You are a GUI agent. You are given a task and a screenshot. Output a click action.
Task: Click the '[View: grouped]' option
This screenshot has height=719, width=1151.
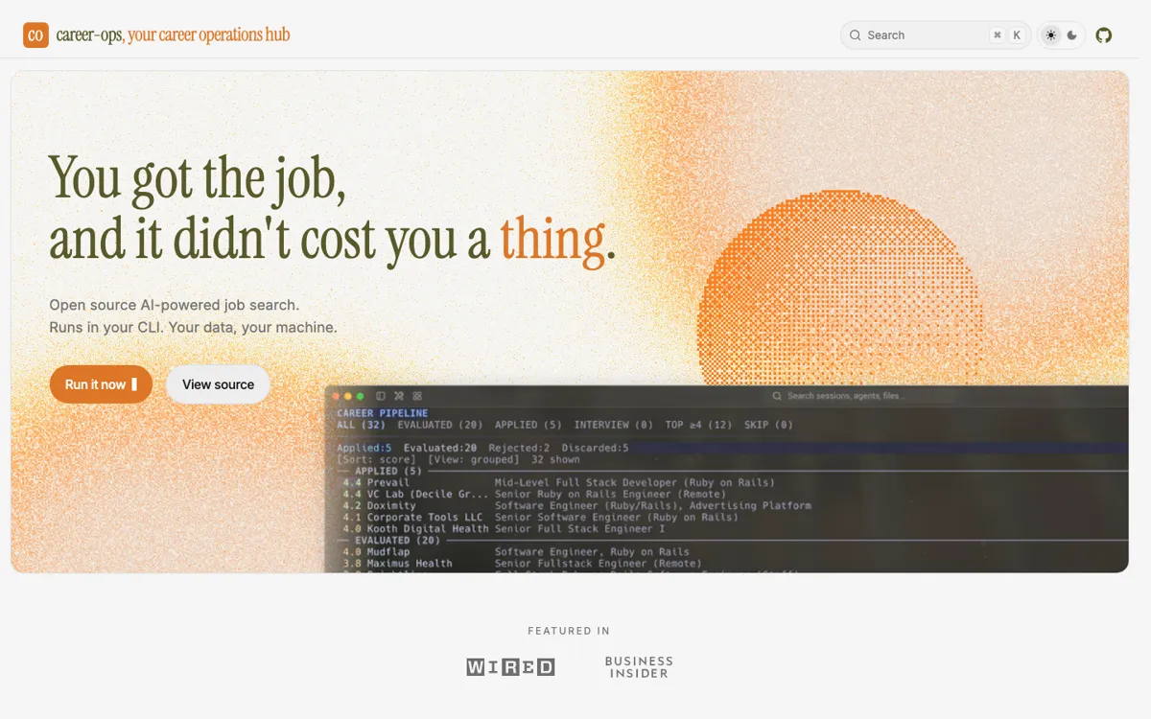click(474, 459)
